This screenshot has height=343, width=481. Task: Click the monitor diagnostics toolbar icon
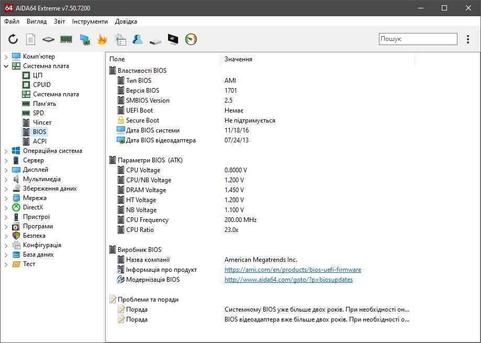pyautogui.click(x=173, y=39)
